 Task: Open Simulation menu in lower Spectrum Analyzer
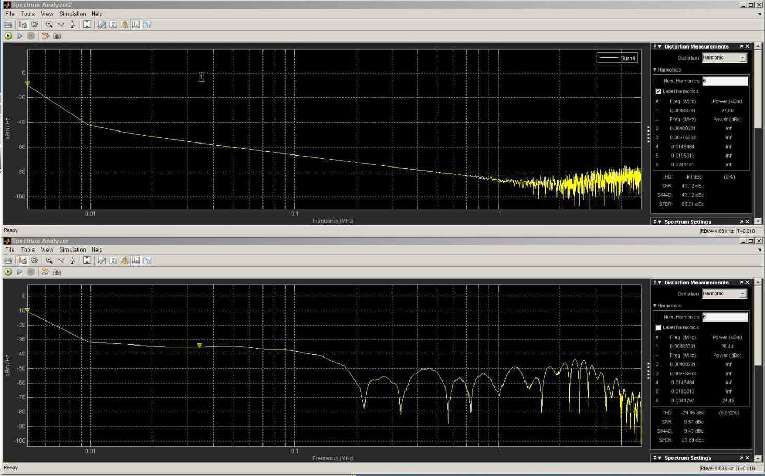73,249
